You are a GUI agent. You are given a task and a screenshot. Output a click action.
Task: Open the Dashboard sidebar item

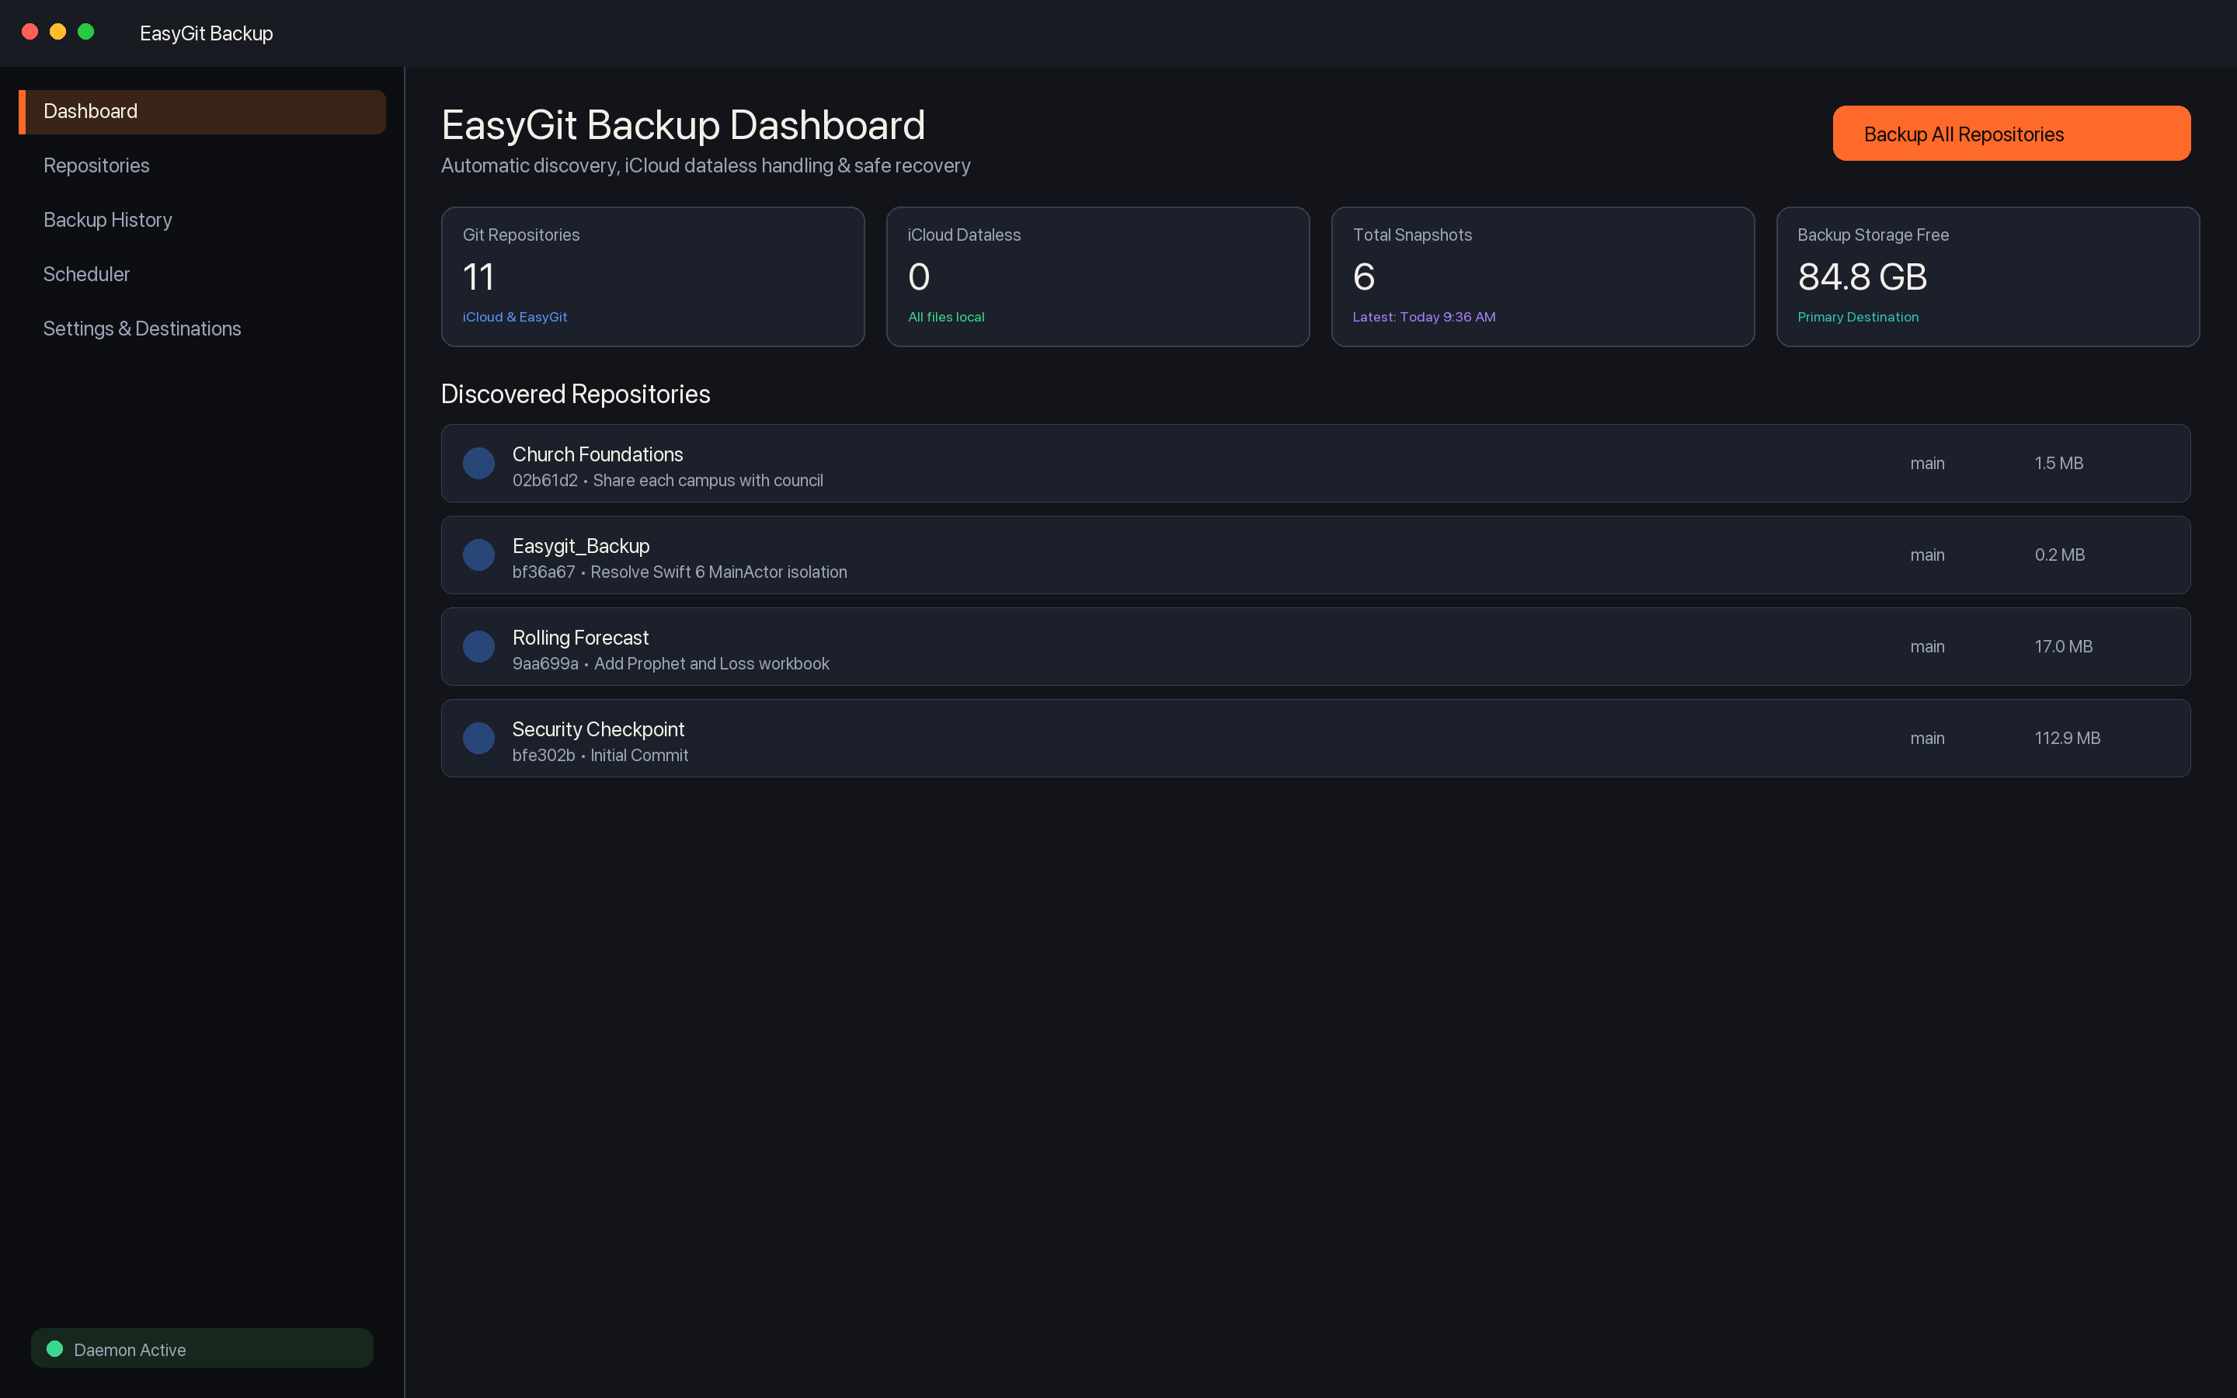(201, 112)
